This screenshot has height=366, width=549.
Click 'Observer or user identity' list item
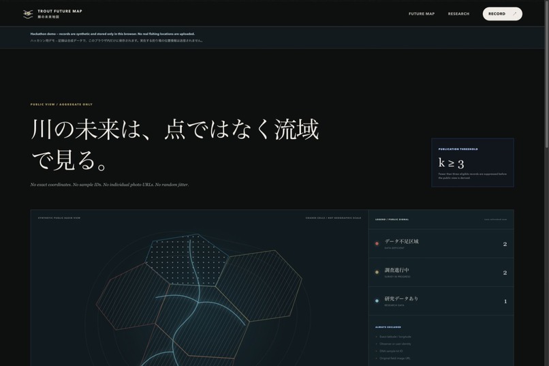395,344
